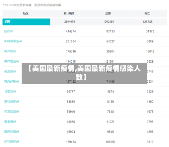Image resolution: width=169 pixels, height=147 pixels.
Task: Click New Jersey confirmed value 175346
Action: (x=71, y=51)
